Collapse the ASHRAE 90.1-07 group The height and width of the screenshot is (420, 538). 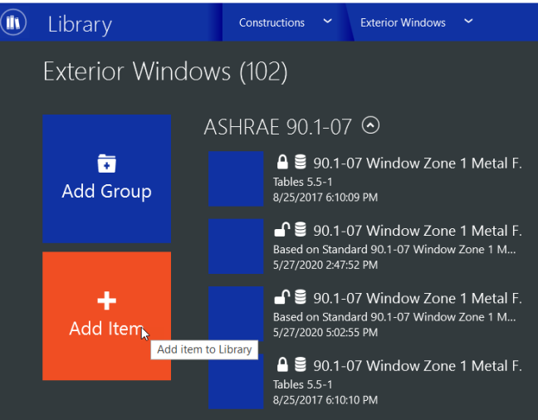pos(371,126)
